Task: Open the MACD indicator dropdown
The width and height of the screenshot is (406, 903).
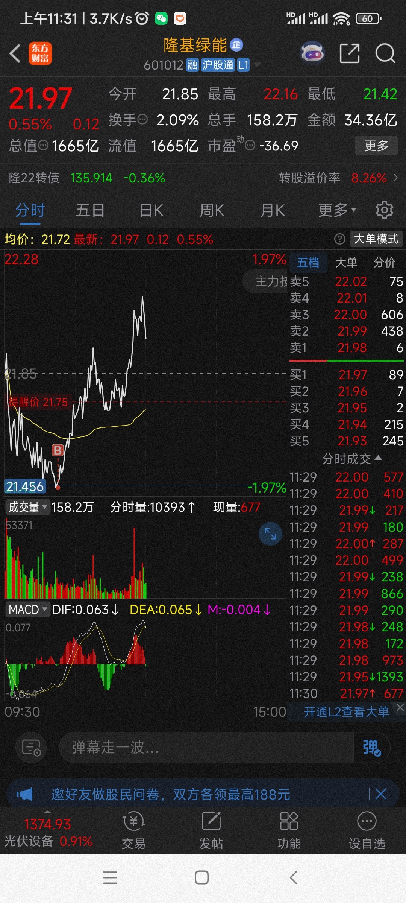Action: pos(27,610)
